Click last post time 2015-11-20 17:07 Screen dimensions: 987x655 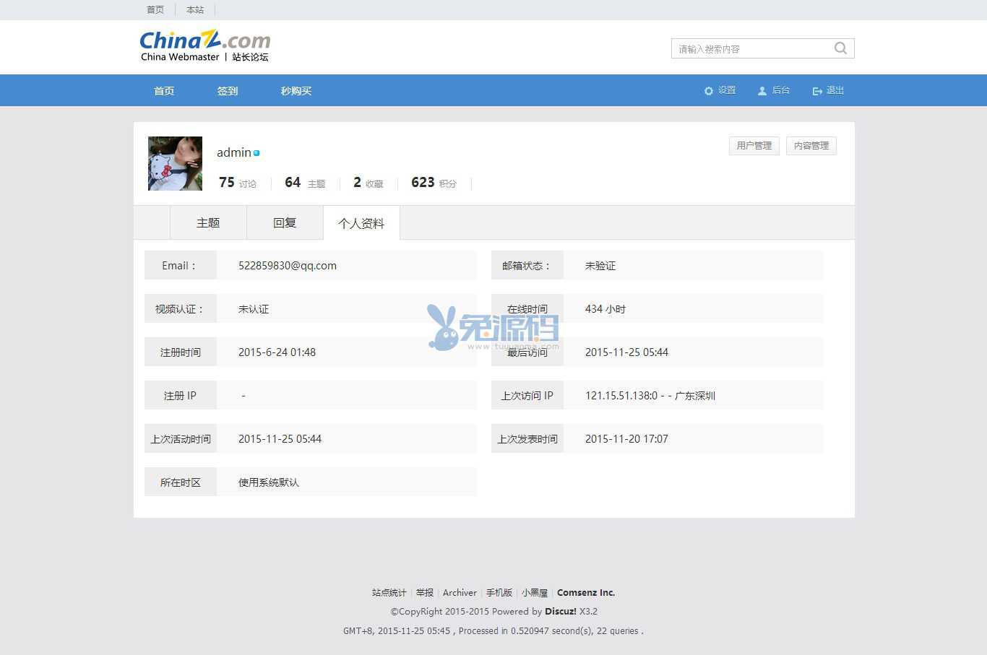pyautogui.click(x=626, y=439)
